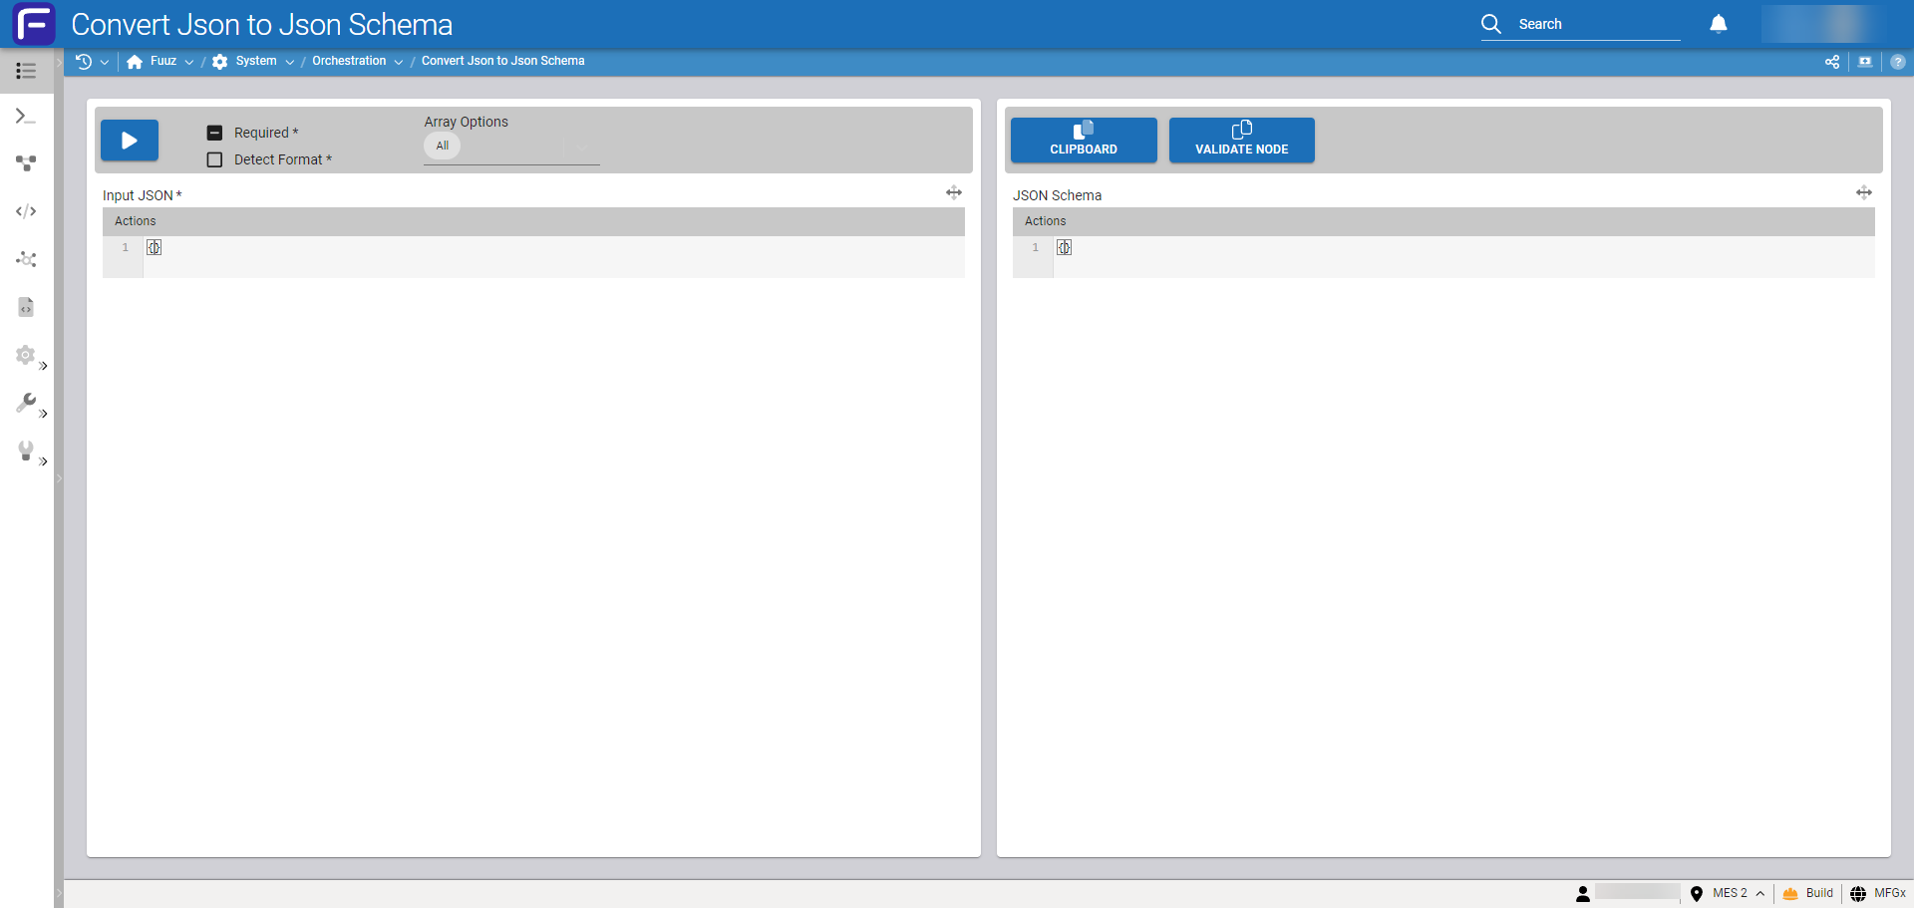Open the terminal prompt sidebar icon
Screen dimensions: 1914x908
26,117
